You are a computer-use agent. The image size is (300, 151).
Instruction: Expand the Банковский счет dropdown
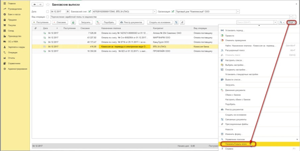point(154,12)
